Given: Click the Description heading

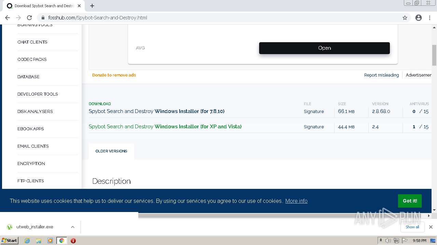Looking at the screenshot, I should (x=112, y=181).
